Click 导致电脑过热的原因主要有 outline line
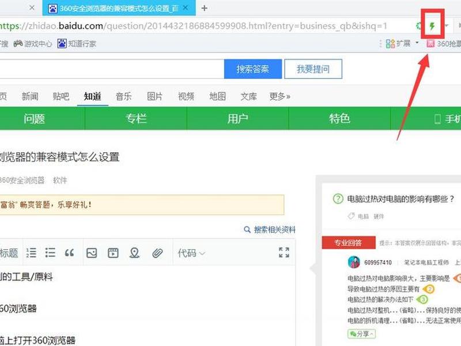This screenshot has height=346, width=461. [x=384, y=289]
